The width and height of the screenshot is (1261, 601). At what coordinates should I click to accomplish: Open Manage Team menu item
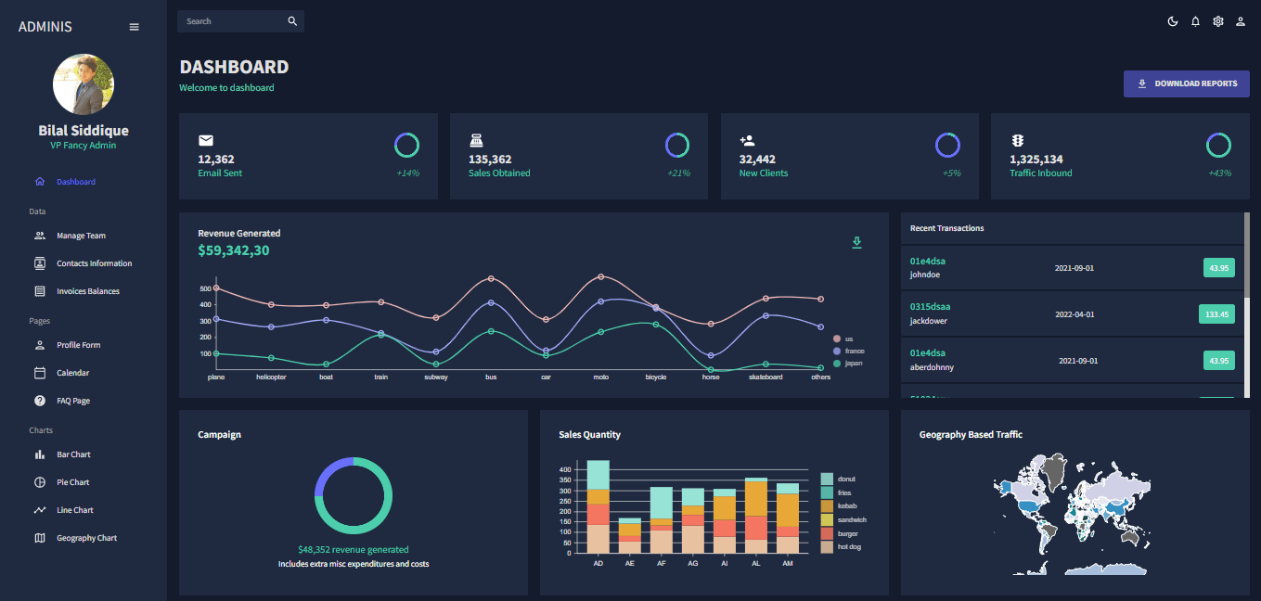pos(81,236)
